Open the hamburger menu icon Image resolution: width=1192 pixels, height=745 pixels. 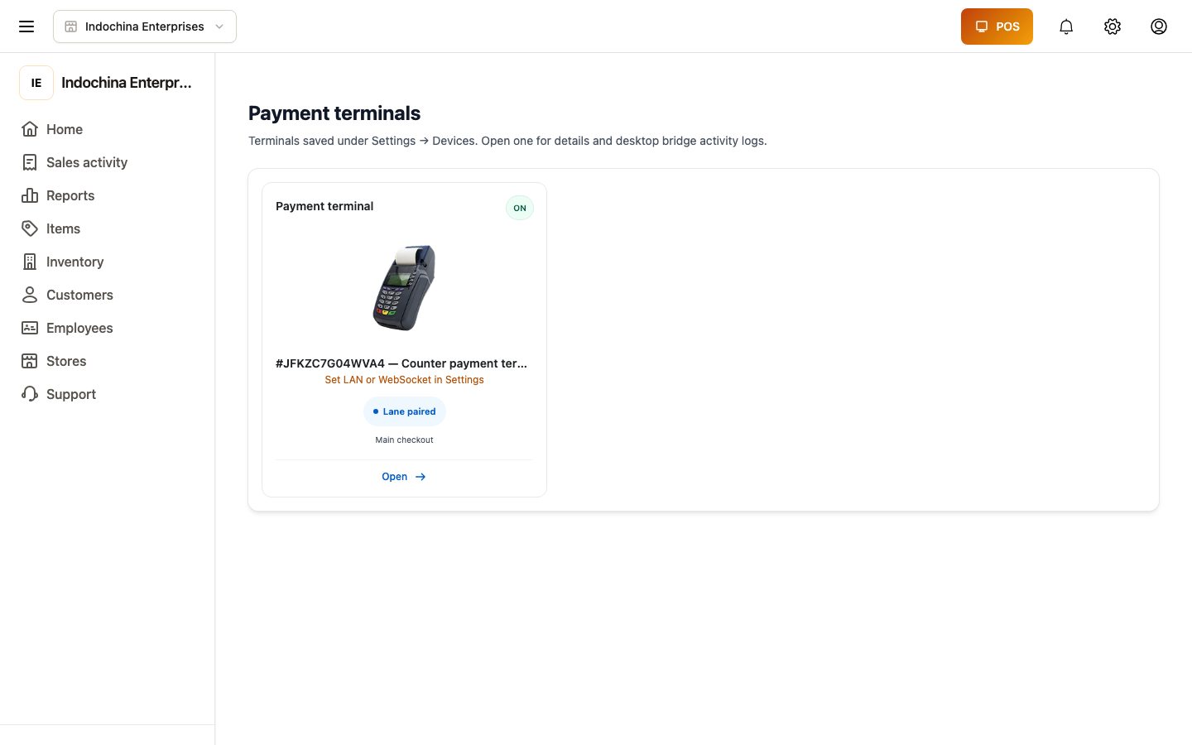(x=26, y=26)
